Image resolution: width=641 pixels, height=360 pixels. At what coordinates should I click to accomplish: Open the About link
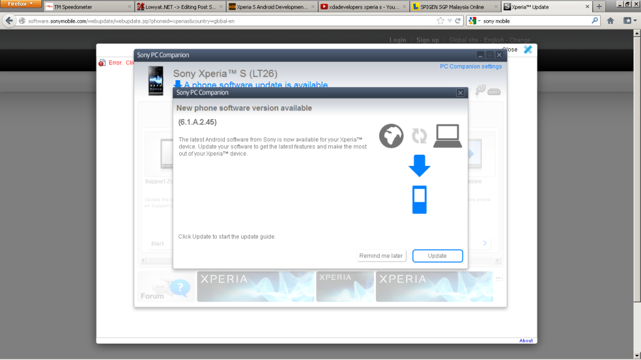(526, 341)
